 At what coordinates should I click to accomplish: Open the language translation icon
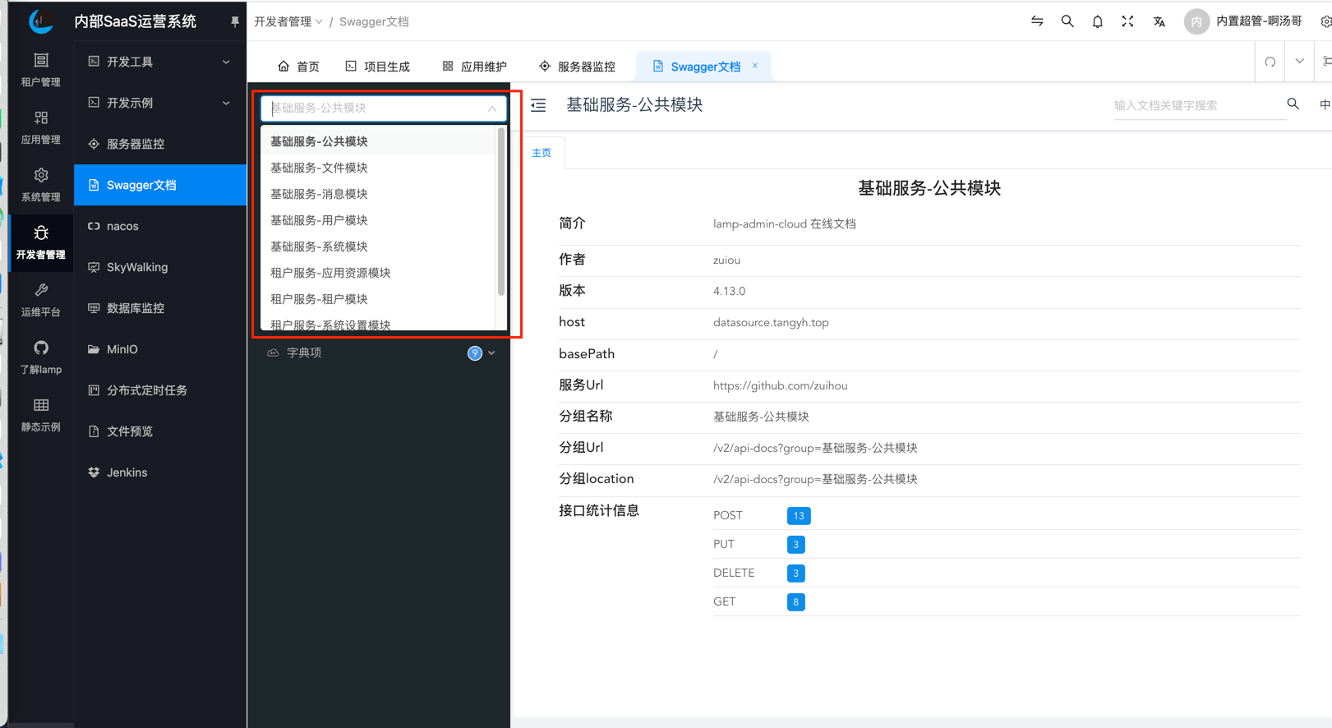(1159, 22)
